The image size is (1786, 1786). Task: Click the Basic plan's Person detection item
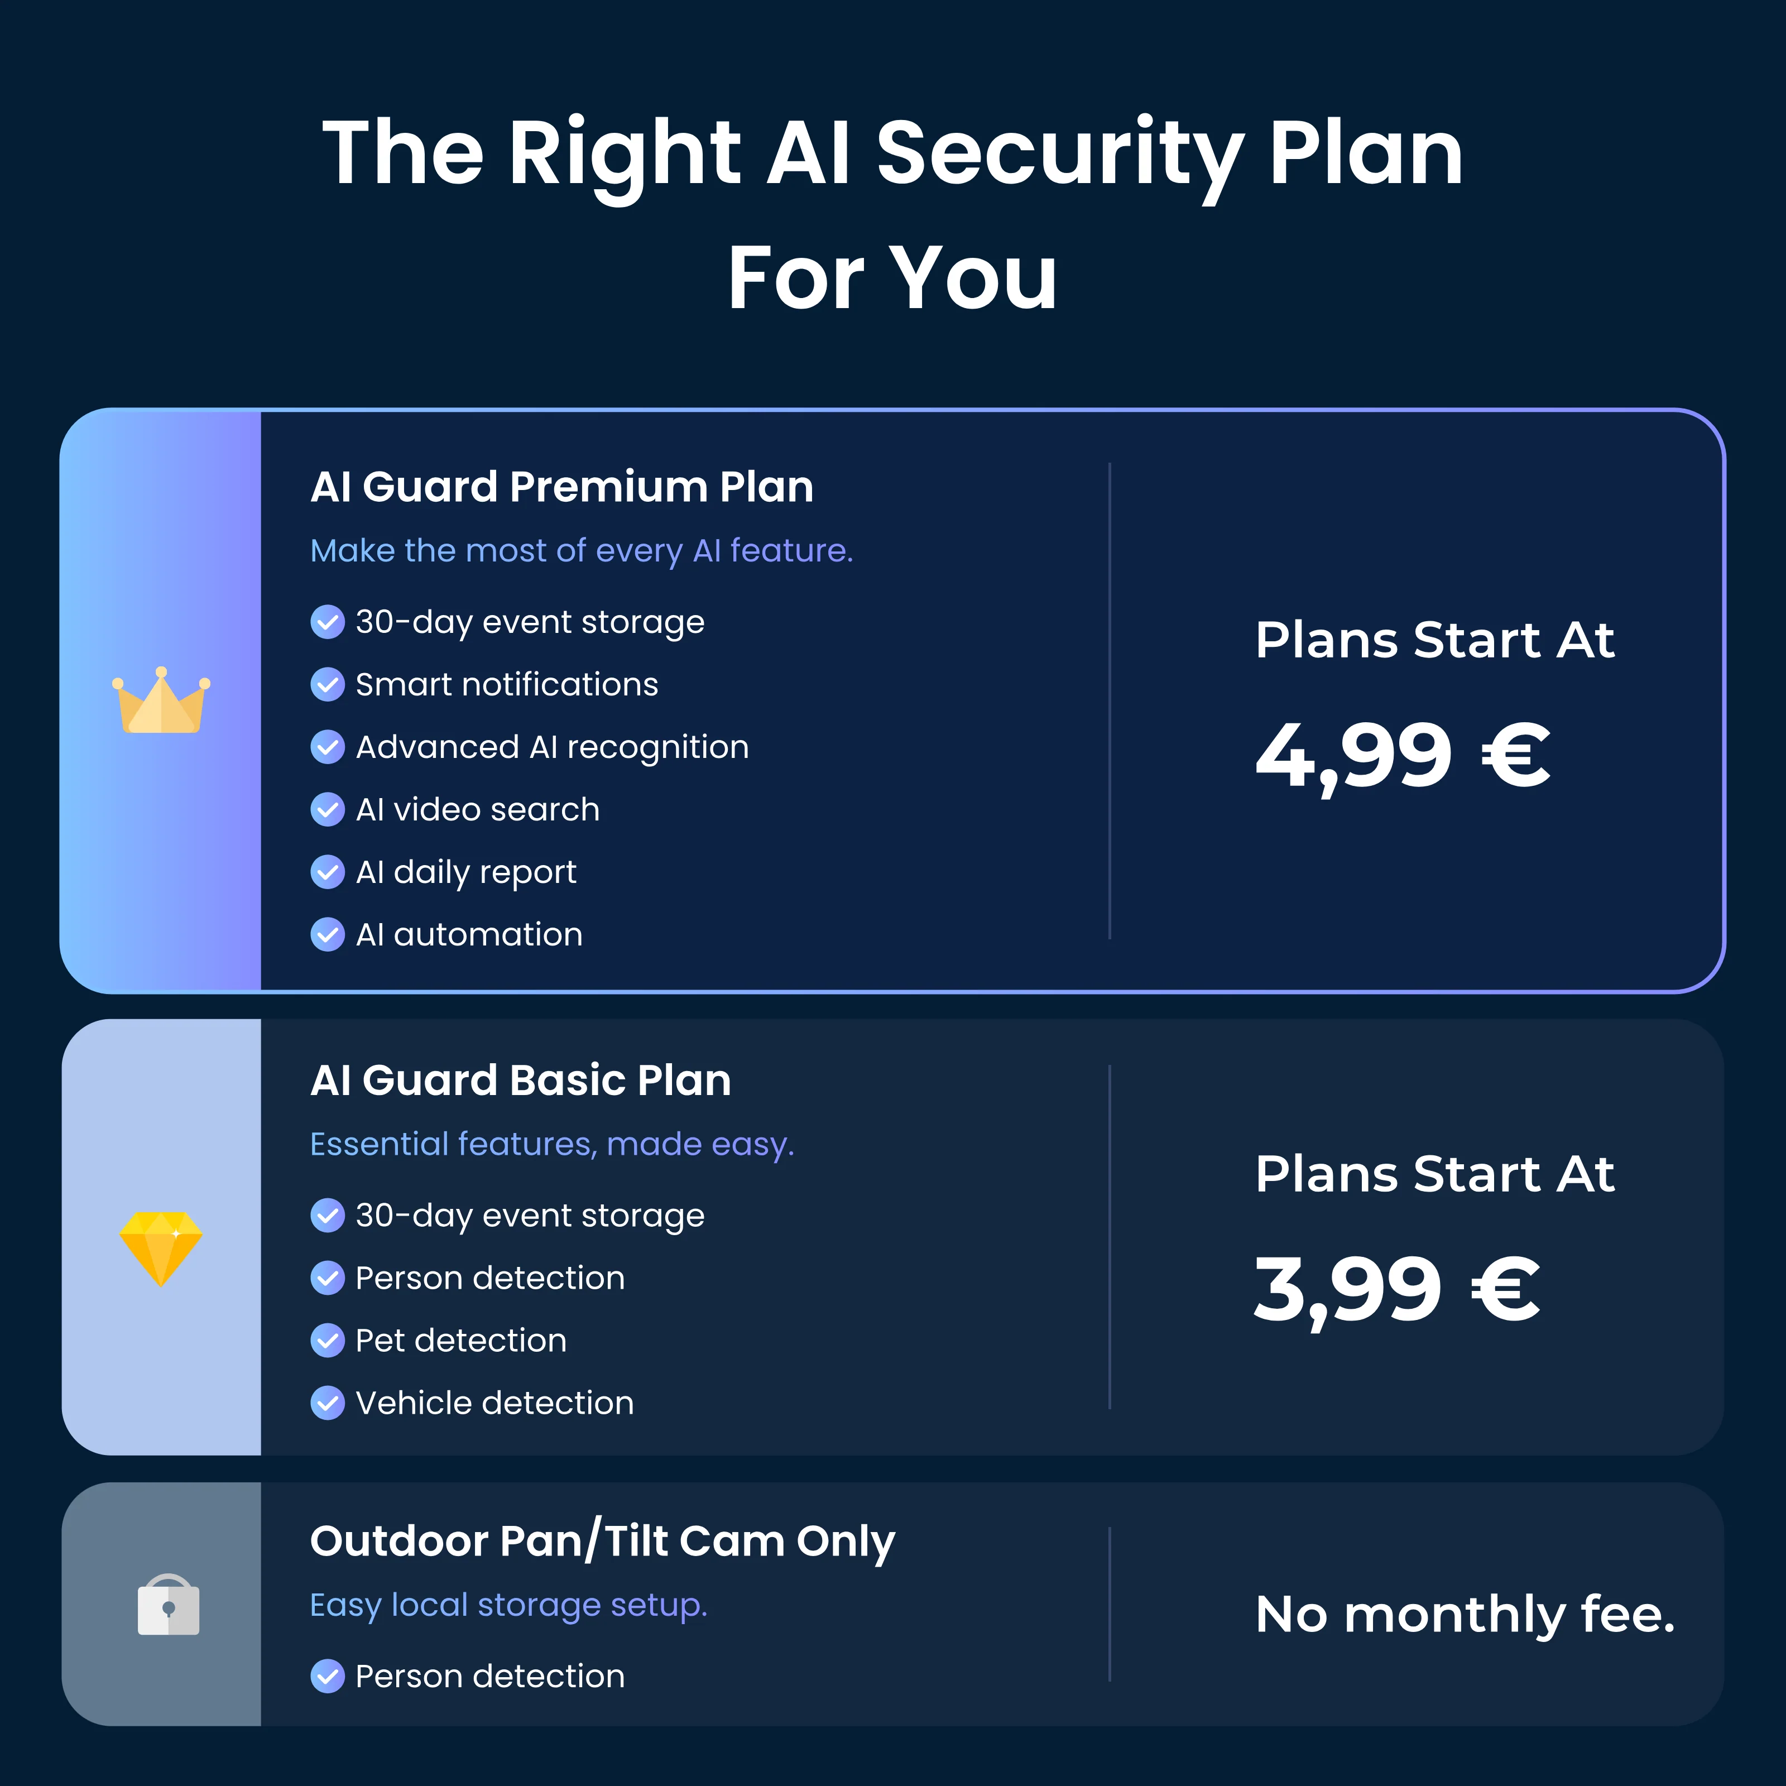[468, 1279]
